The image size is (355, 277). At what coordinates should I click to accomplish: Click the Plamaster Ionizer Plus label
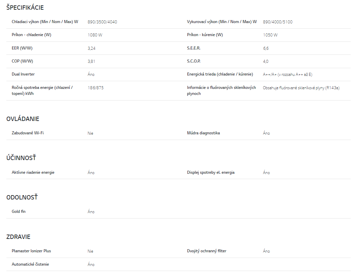[x=31, y=251]
